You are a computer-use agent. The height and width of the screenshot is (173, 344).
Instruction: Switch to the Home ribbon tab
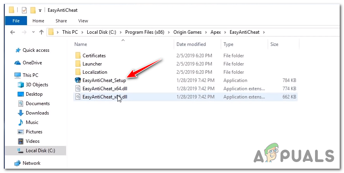pos(38,21)
